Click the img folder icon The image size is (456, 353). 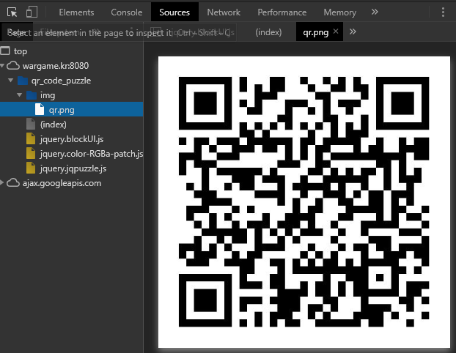click(32, 95)
